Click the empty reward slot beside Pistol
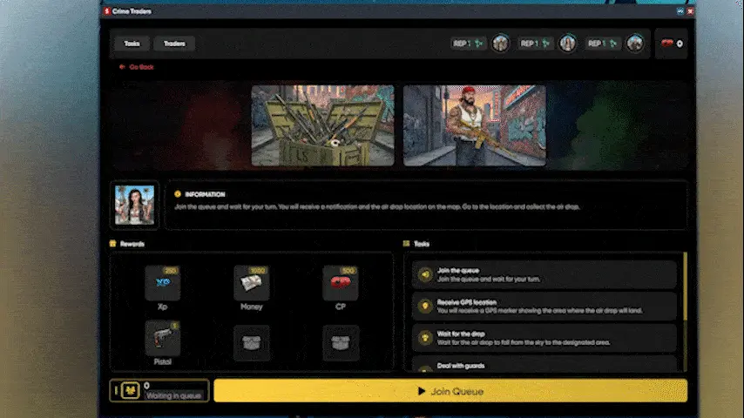Screen dimensions: 744x418 251,342
